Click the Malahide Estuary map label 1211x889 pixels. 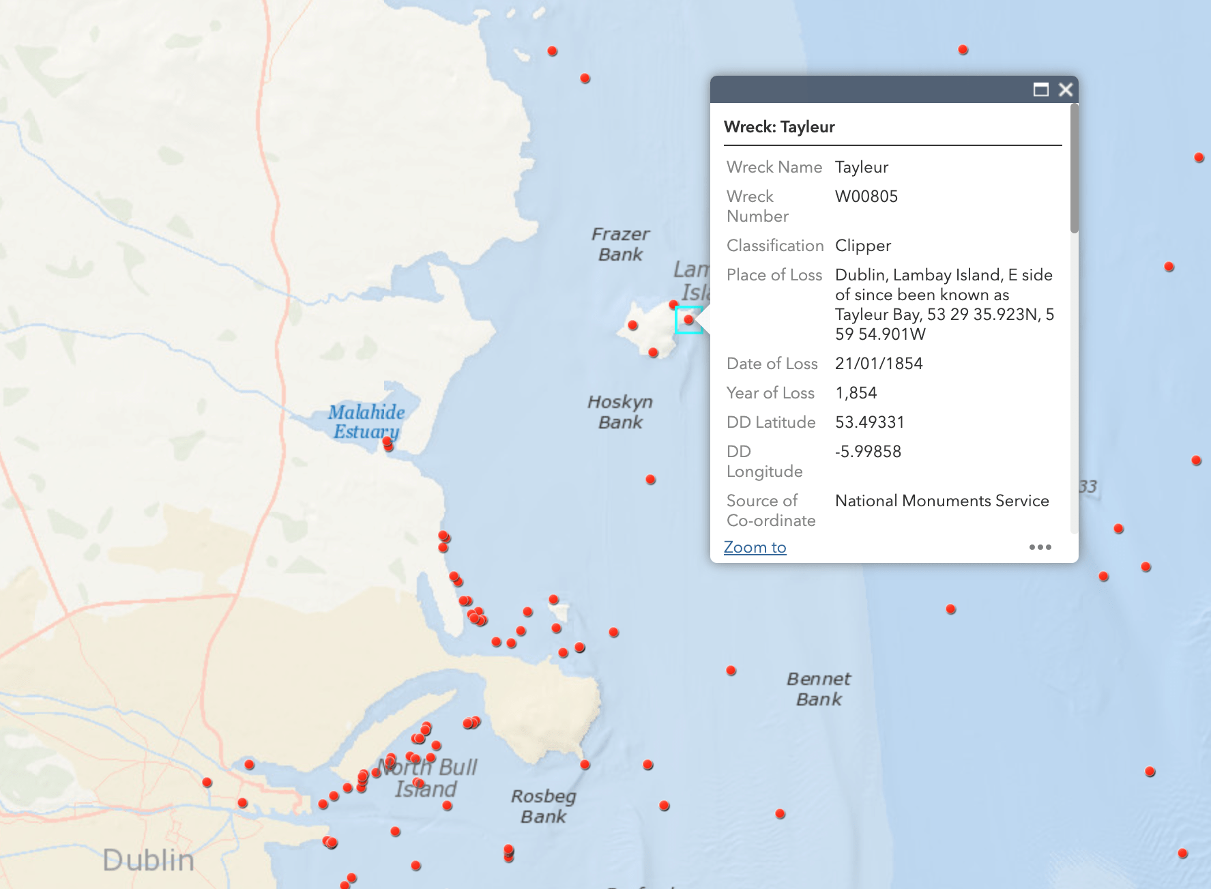pos(366,422)
